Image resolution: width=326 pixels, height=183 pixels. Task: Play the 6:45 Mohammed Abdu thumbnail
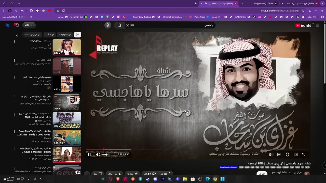[67, 47]
